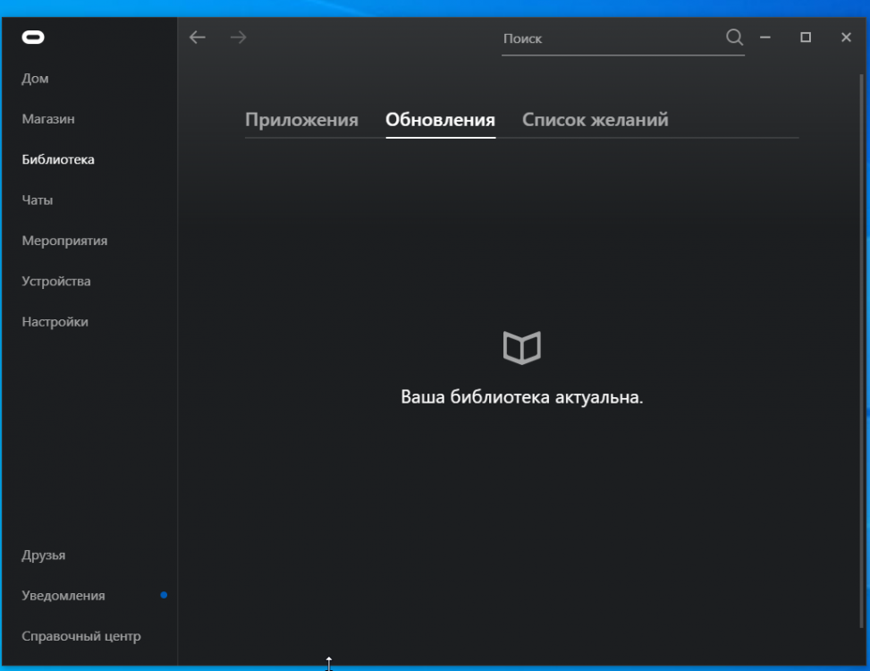This screenshot has width=870, height=671.
Task: Select the Обновления tab
Action: click(441, 120)
